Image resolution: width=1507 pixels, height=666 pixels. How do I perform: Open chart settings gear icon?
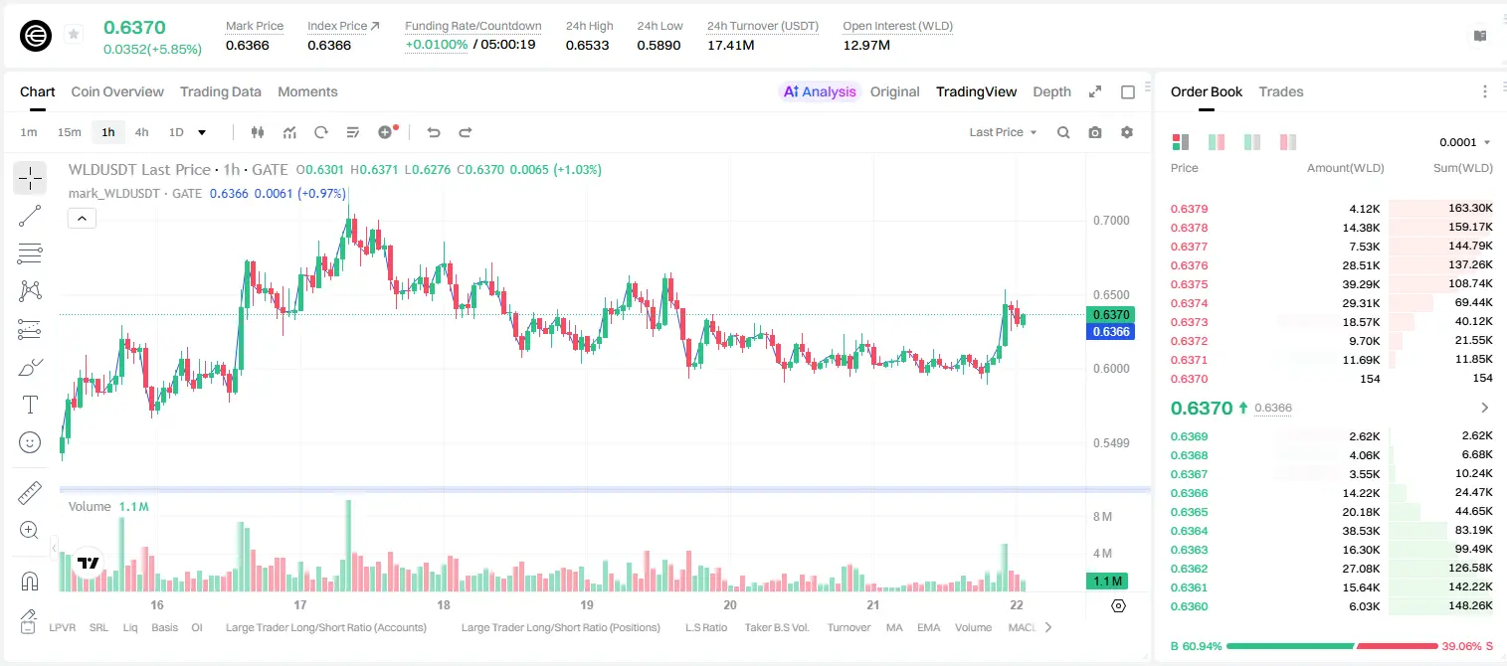pos(1127,132)
